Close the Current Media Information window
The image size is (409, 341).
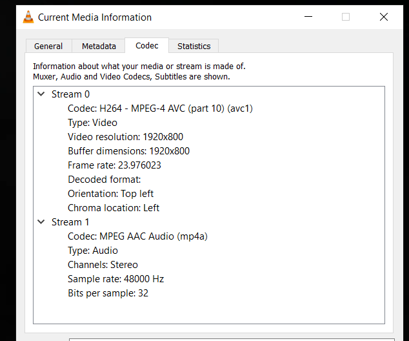pyautogui.click(x=384, y=17)
